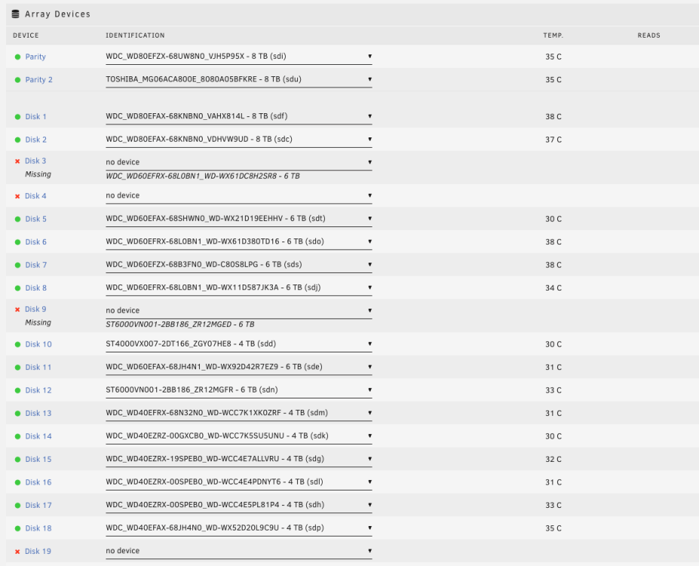The image size is (699, 566).
Task: Open the Disk 1 device dropdown
Action: tap(238, 116)
